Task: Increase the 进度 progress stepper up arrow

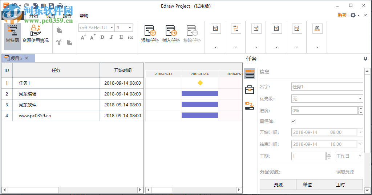Action: click(361, 109)
